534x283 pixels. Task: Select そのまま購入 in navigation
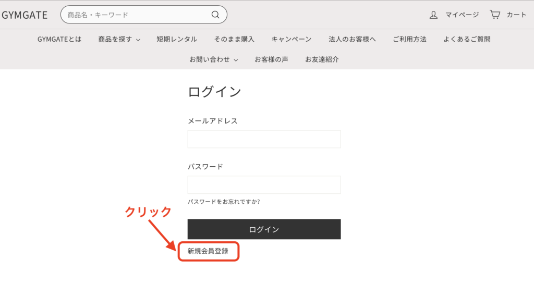(x=234, y=39)
